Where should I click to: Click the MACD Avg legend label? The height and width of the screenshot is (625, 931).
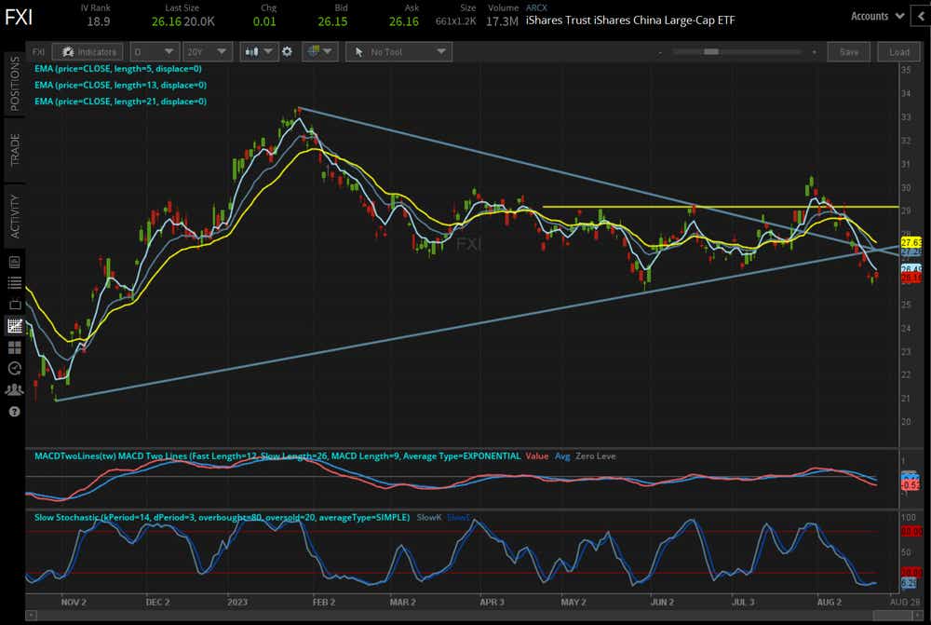(562, 456)
